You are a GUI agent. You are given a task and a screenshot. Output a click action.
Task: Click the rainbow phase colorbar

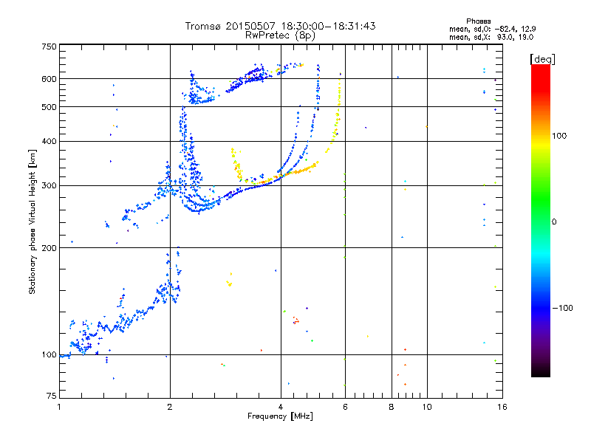[541, 220]
